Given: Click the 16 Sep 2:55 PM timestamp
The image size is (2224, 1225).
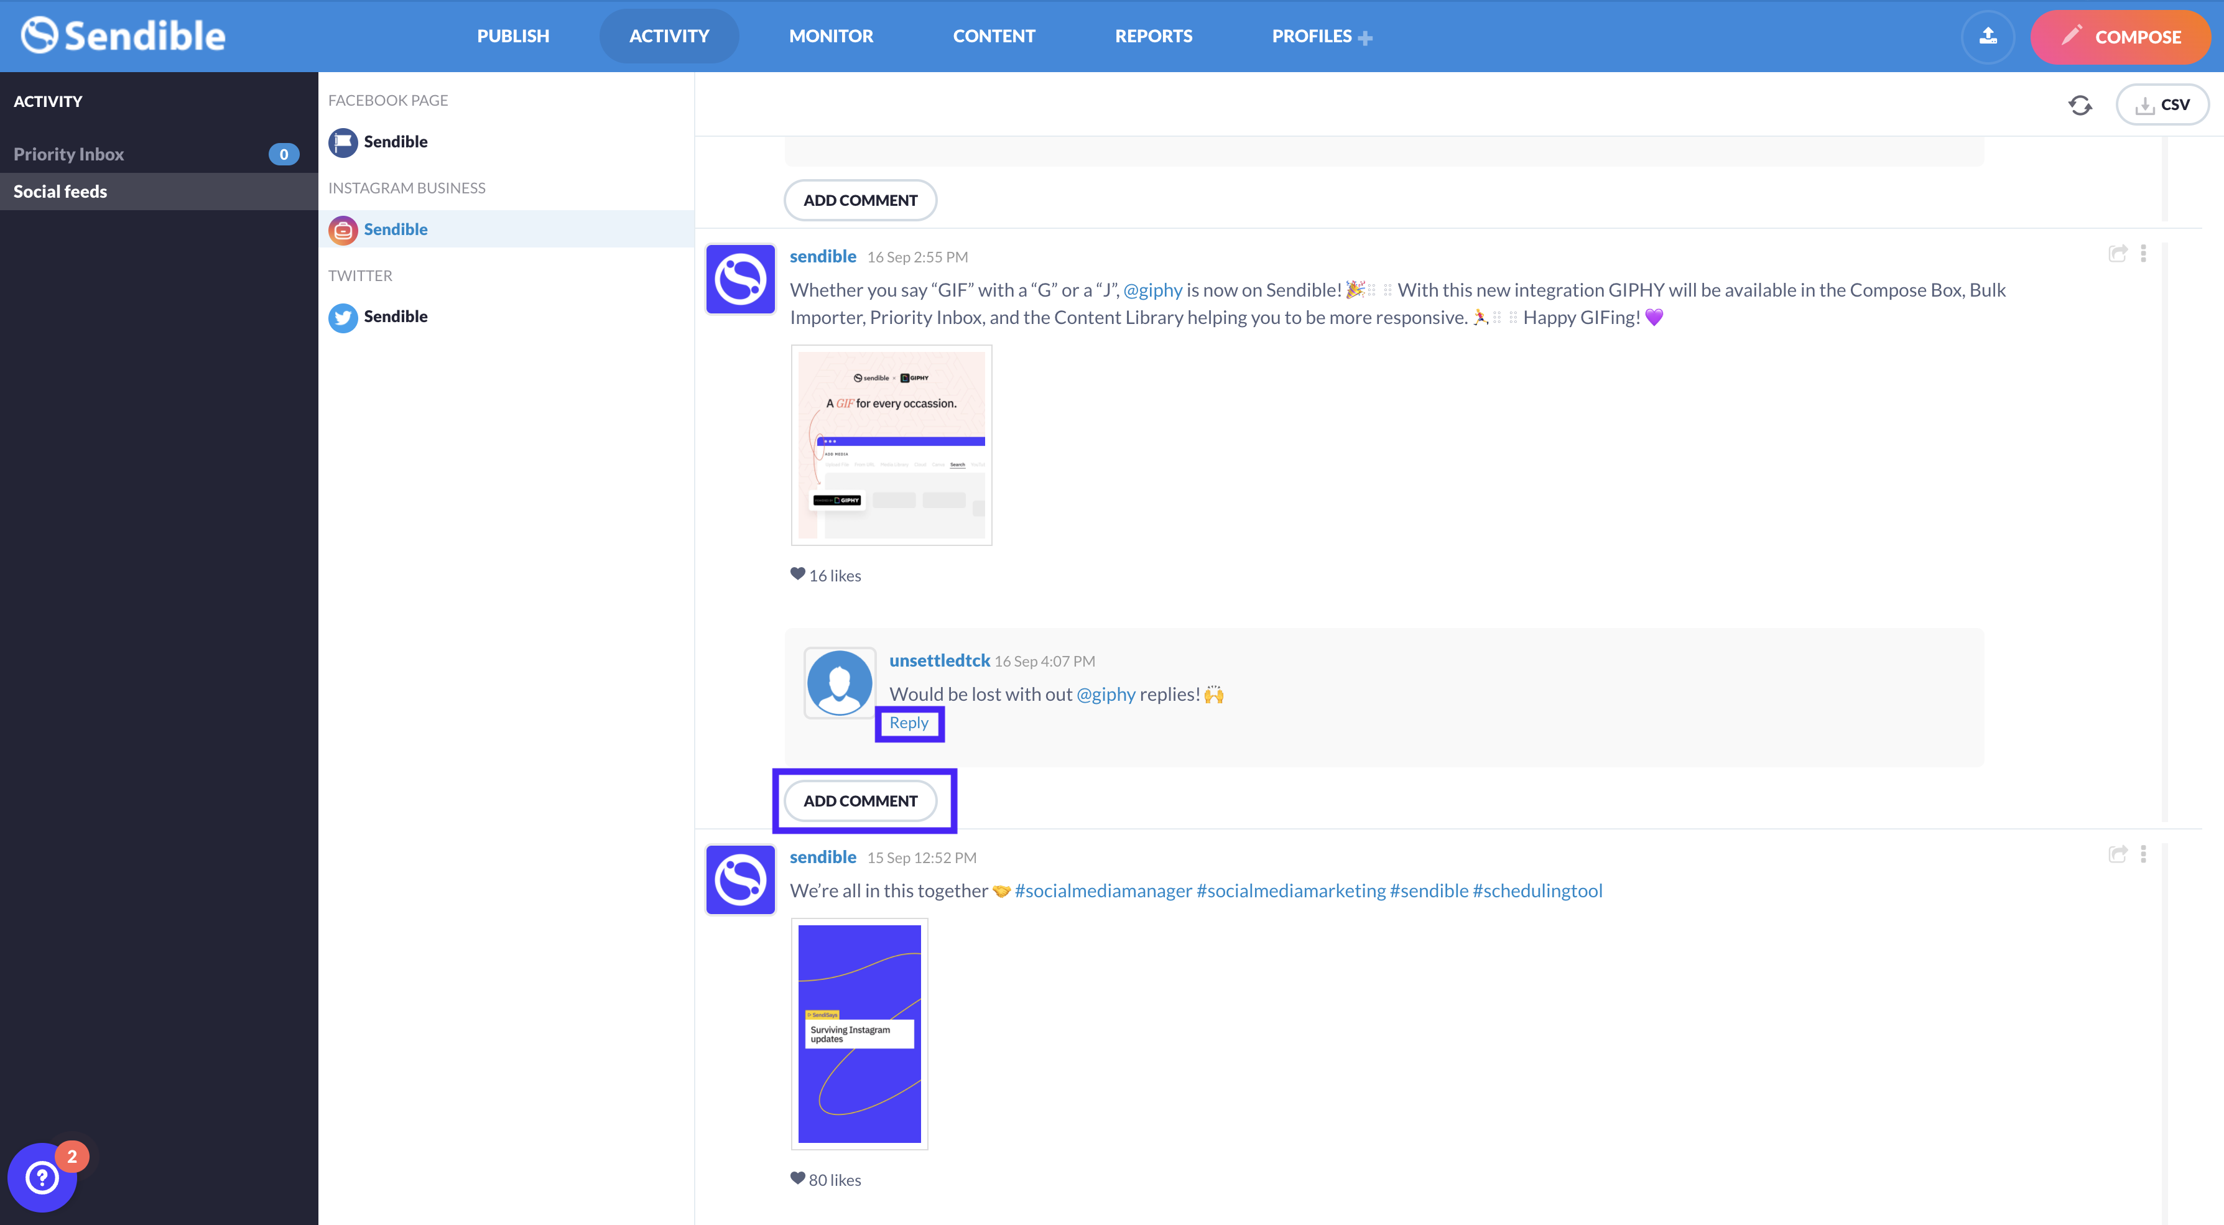Looking at the screenshot, I should 917,257.
